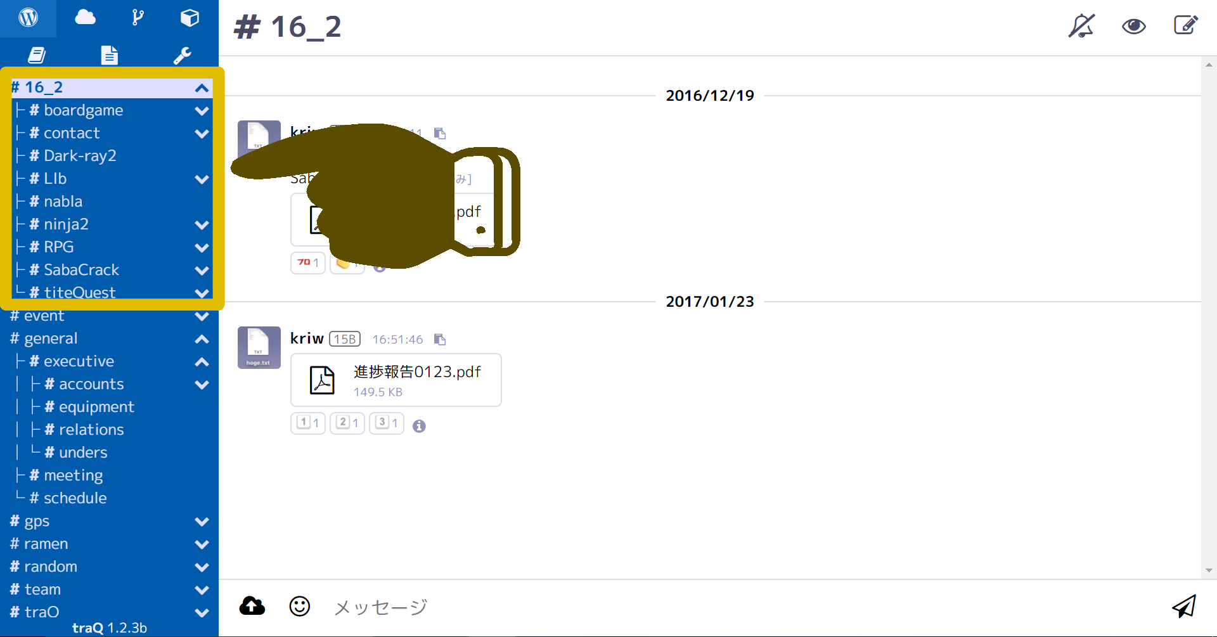Open the git branch icon

tap(138, 18)
